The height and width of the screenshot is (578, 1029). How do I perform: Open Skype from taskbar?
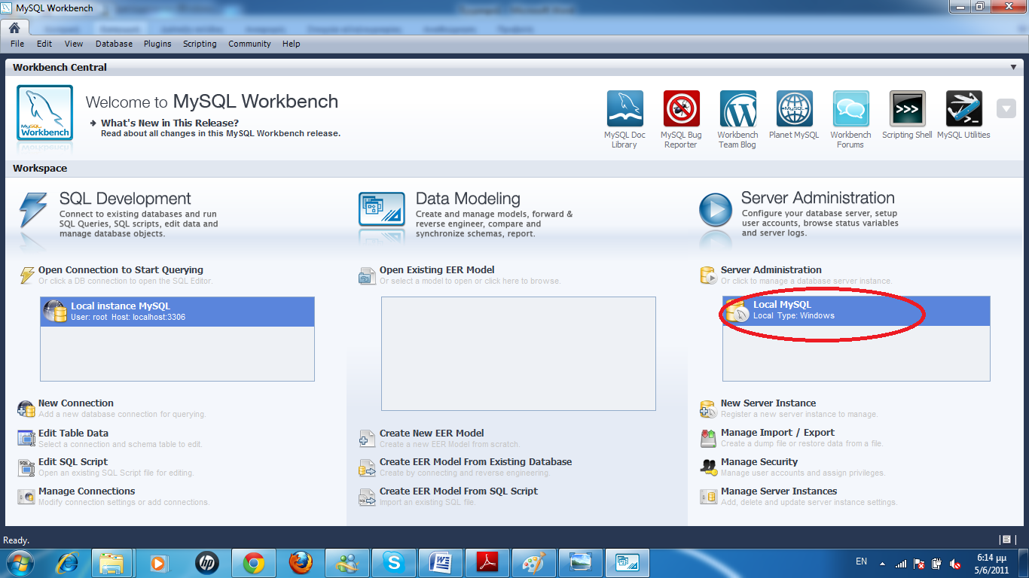coord(392,563)
